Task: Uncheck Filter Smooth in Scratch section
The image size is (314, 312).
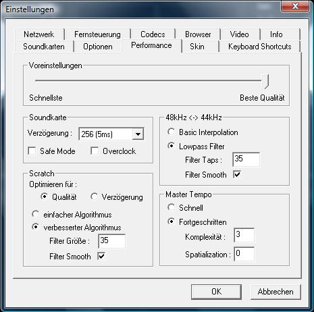Action: [x=101, y=256]
